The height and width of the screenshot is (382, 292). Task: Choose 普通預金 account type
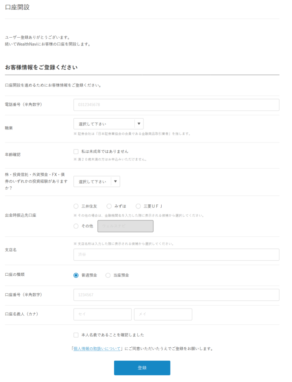point(76,275)
